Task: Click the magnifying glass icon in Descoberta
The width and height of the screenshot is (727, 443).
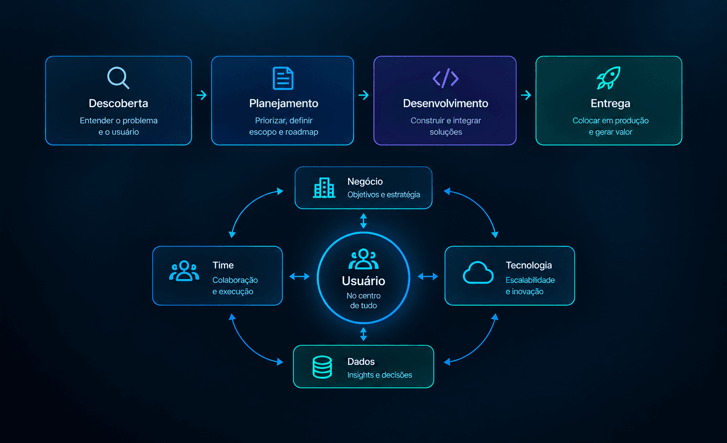Action: [118, 78]
